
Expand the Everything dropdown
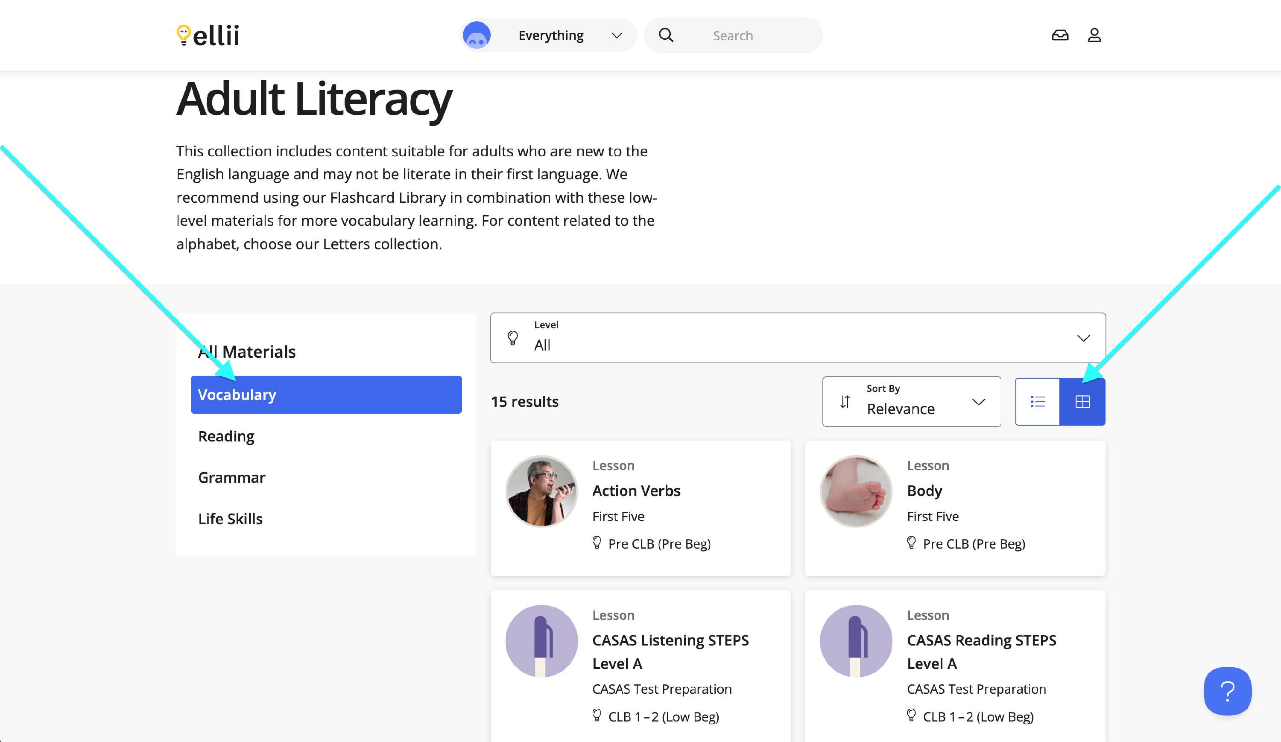[617, 35]
